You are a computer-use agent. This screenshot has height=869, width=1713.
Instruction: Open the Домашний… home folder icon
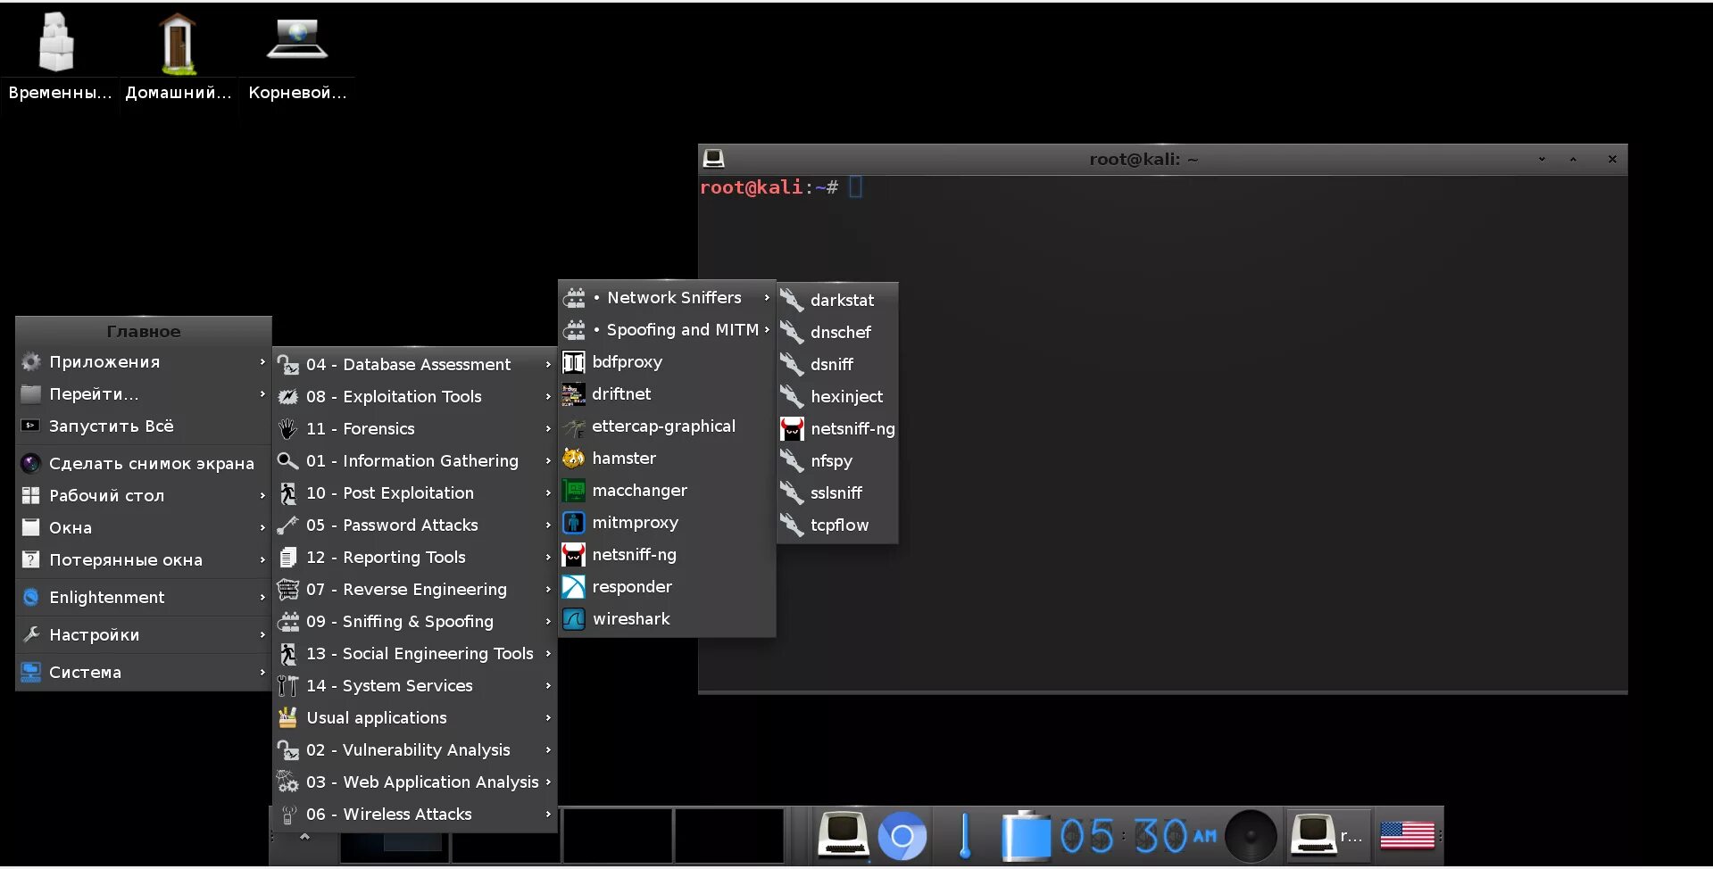[x=178, y=58]
